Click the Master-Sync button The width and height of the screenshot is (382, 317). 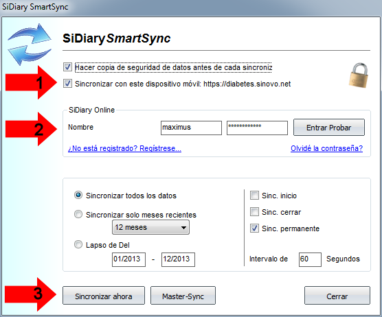[183, 296]
